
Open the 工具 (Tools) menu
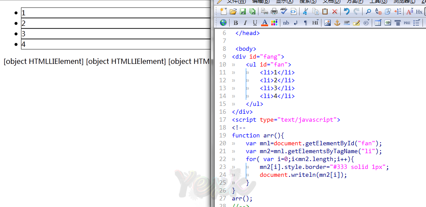point(378,1)
